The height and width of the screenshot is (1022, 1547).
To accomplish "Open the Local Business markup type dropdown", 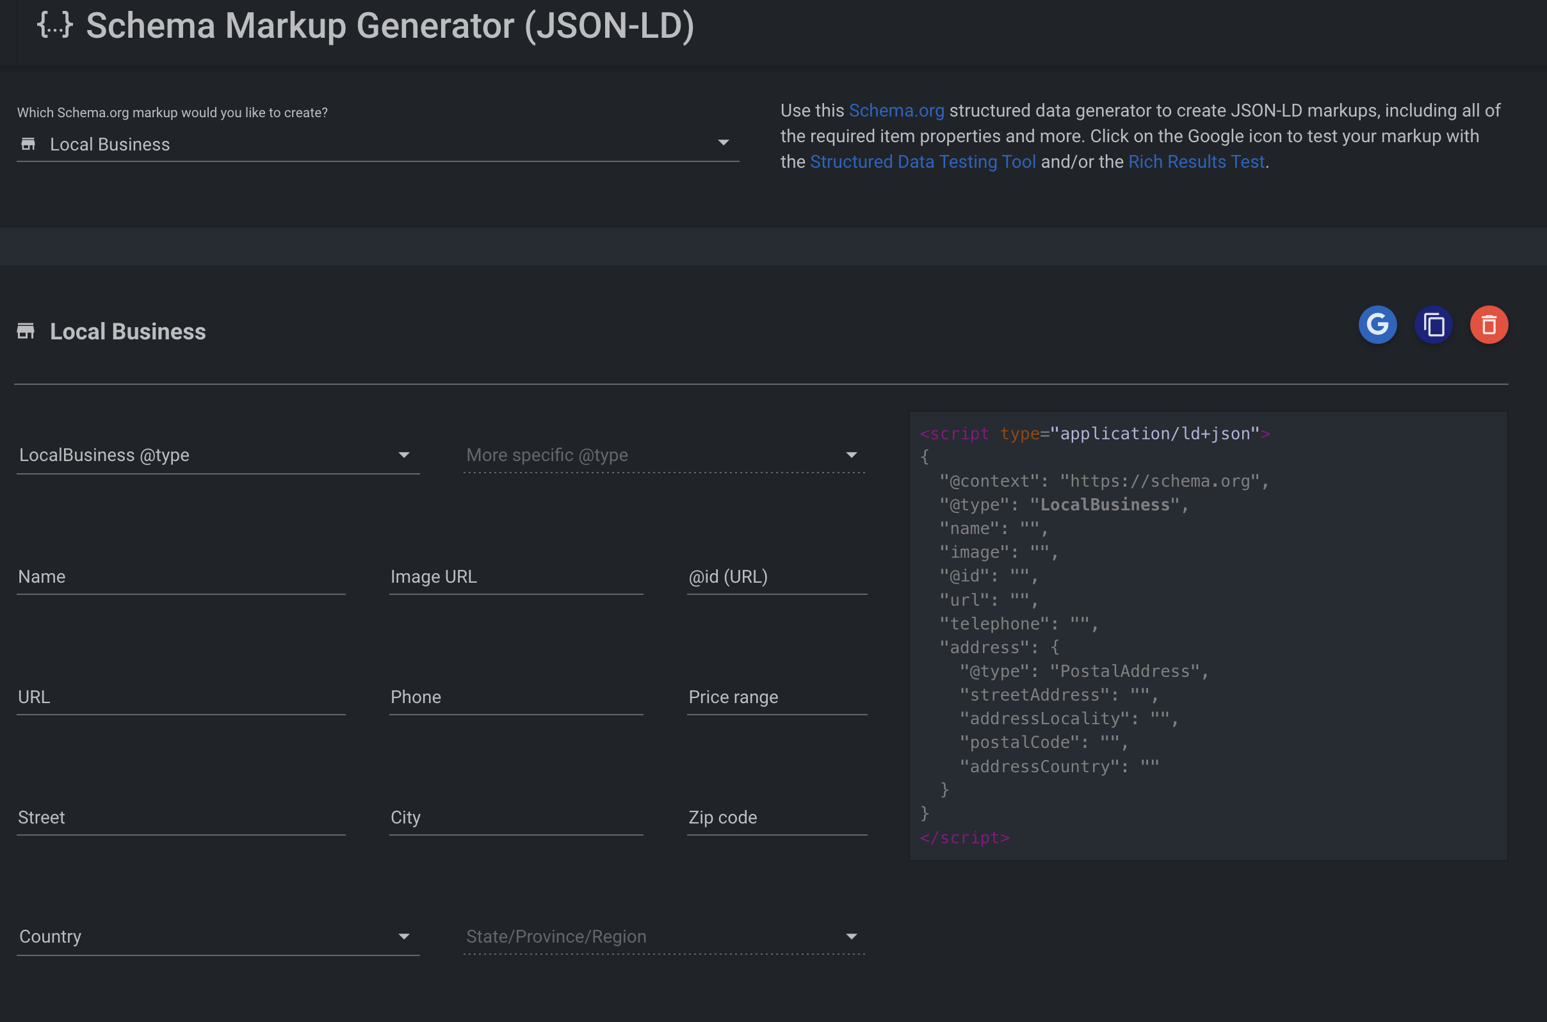I will (x=378, y=144).
